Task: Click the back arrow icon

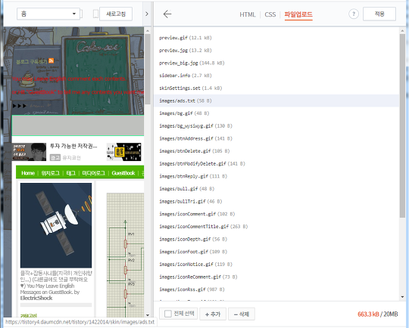Action: point(167,14)
